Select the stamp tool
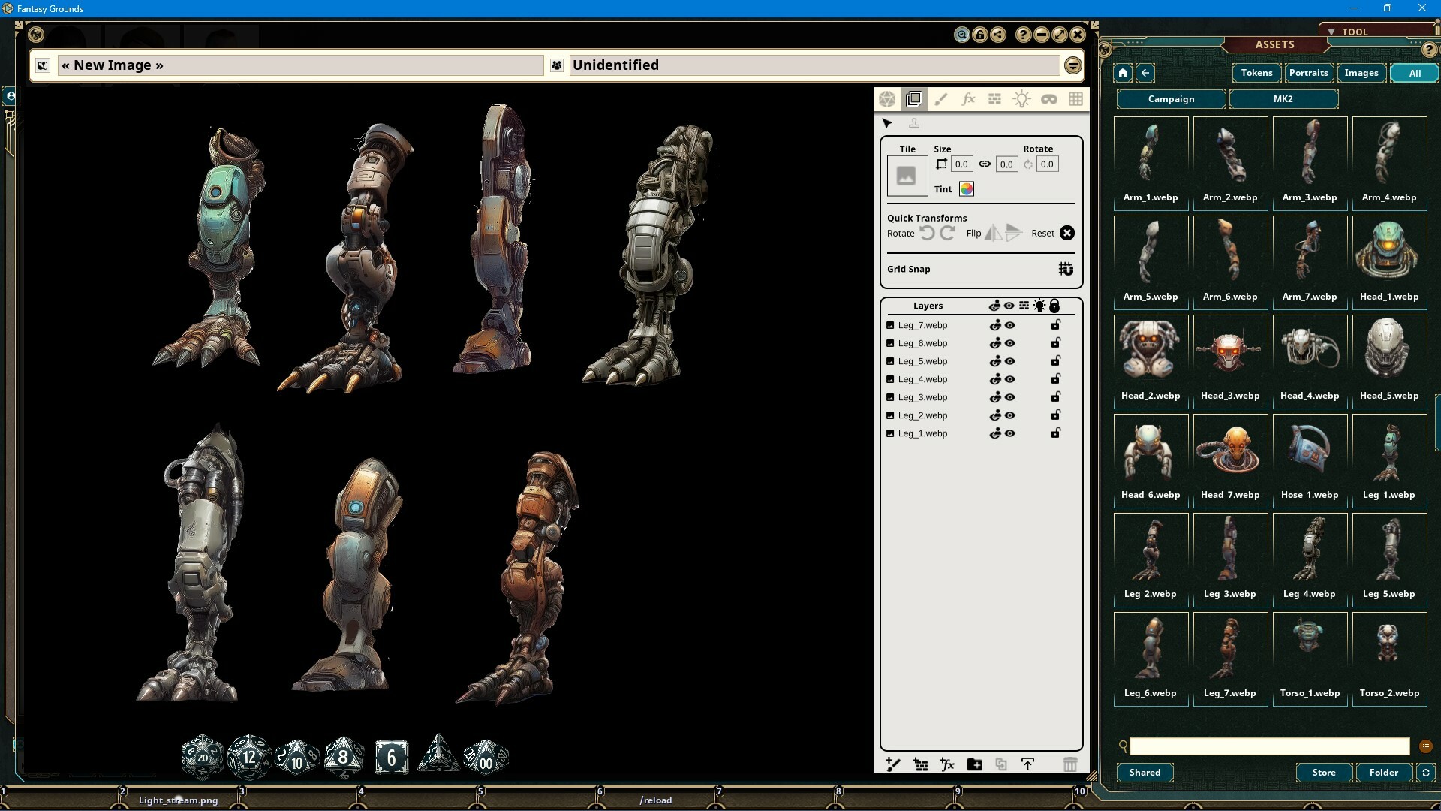The width and height of the screenshot is (1441, 811). pos(914,123)
